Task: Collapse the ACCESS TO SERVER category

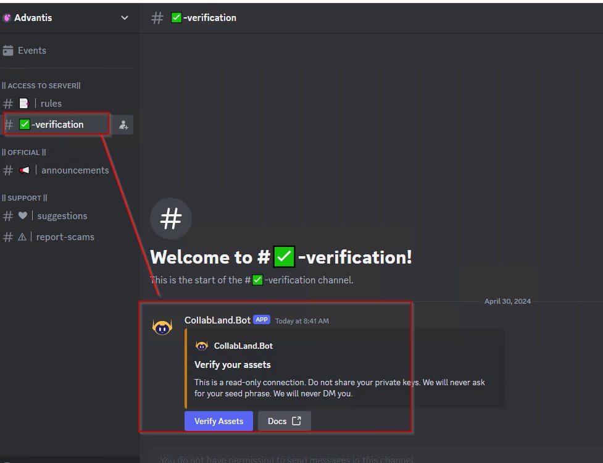Action: (41, 86)
